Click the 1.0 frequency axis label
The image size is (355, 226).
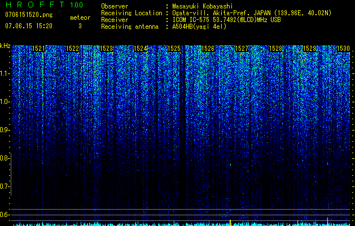click(x=4, y=102)
